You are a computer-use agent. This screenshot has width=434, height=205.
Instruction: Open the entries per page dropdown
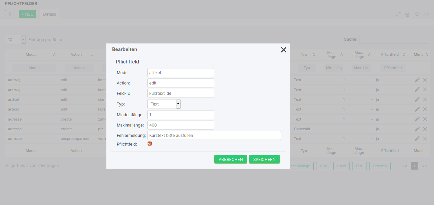point(15,39)
